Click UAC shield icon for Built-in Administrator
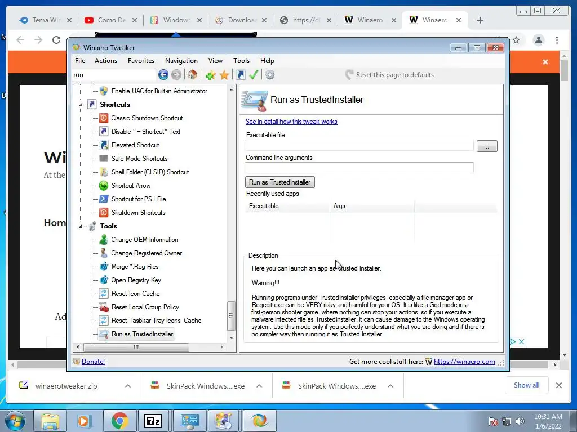 pos(104,91)
